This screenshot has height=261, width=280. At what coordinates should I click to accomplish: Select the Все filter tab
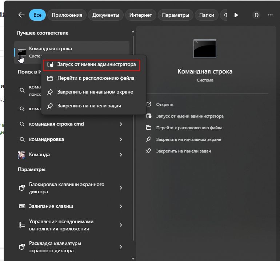pos(37,15)
